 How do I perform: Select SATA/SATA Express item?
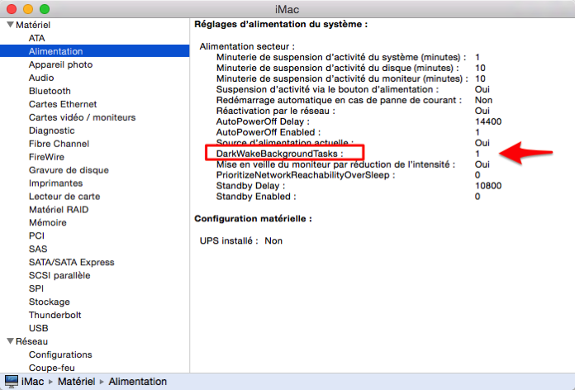[71, 262]
